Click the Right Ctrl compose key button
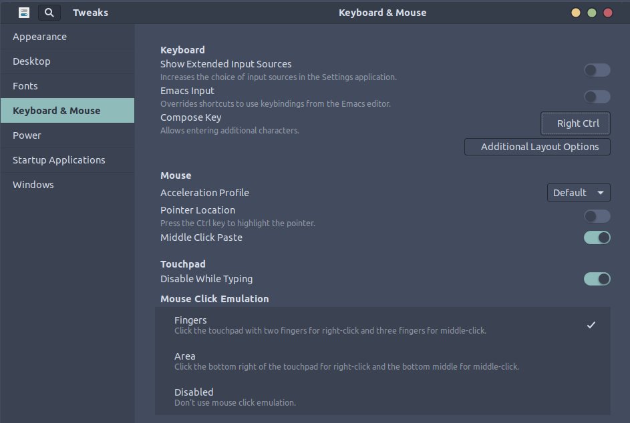Image resolution: width=630 pixels, height=423 pixels. (575, 123)
